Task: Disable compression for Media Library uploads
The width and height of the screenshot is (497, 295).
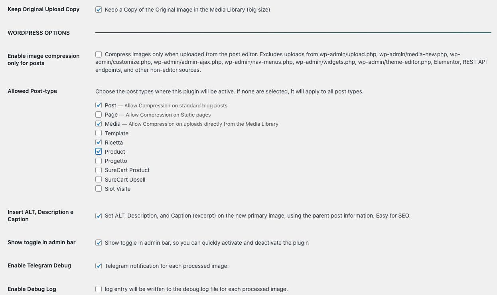Action: pos(99,124)
